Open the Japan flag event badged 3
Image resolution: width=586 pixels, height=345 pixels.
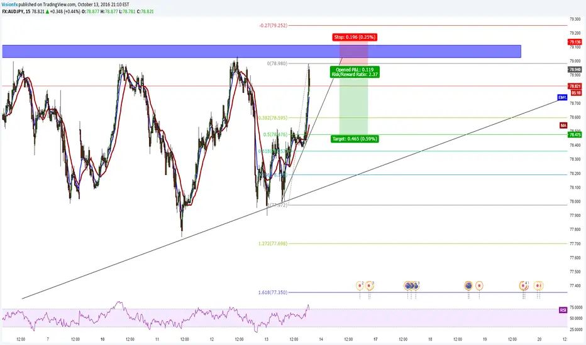coord(369,286)
